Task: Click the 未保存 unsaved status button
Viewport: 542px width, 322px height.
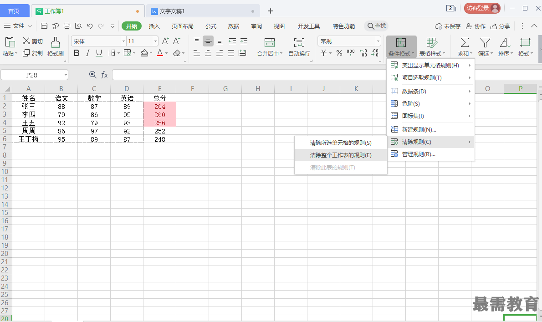Action: click(x=448, y=26)
